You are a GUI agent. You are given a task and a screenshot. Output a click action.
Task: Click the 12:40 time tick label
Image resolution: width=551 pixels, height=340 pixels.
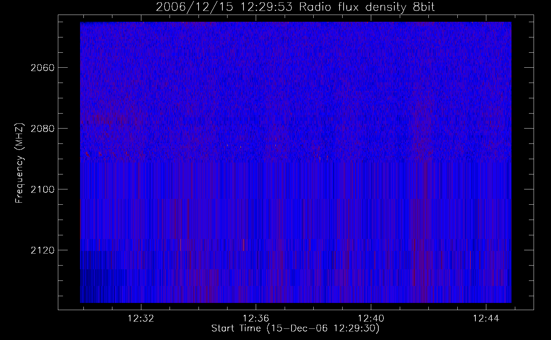click(x=371, y=318)
